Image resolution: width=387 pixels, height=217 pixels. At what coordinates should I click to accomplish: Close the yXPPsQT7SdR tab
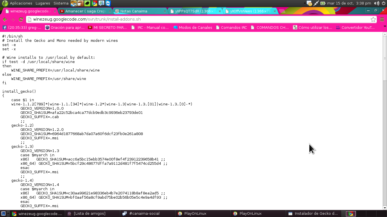[220, 11]
